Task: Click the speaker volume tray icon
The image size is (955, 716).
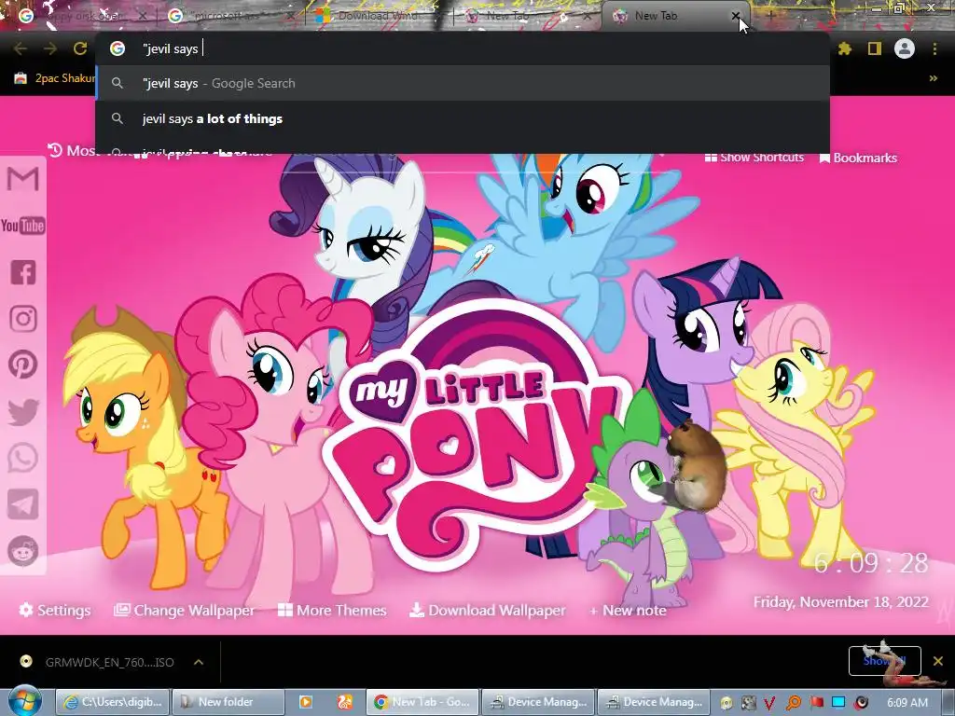Action: (862, 703)
